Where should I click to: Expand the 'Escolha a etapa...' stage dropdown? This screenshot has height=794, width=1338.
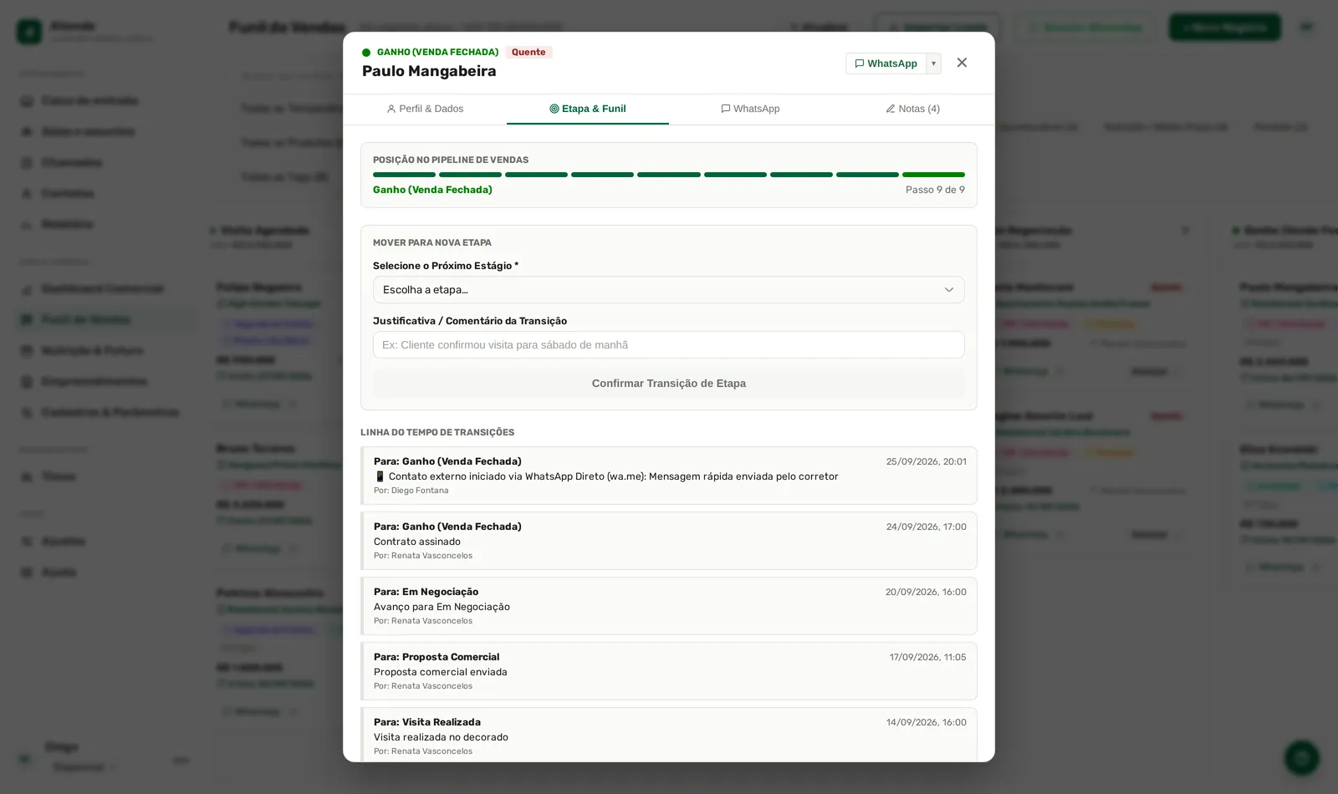tap(669, 290)
